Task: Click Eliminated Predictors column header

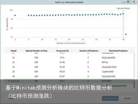Action: (118, 51)
